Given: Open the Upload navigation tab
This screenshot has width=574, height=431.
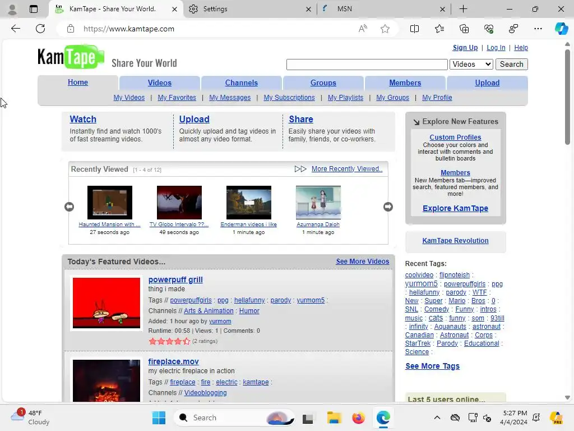Looking at the screenshot, I should [487, 83].
